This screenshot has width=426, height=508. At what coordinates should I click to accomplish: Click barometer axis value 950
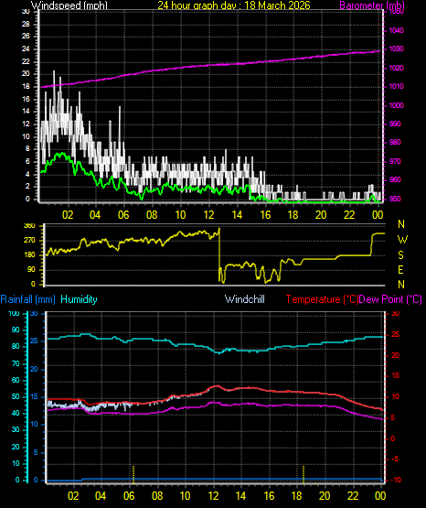tap(395, 199)
